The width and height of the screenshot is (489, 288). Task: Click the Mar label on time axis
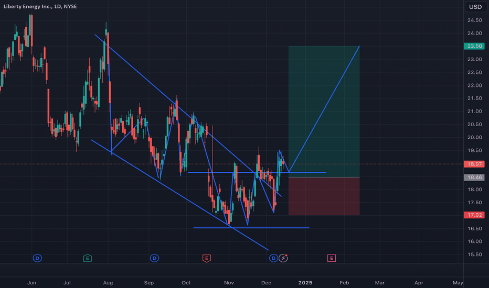[x=379, y=283]
